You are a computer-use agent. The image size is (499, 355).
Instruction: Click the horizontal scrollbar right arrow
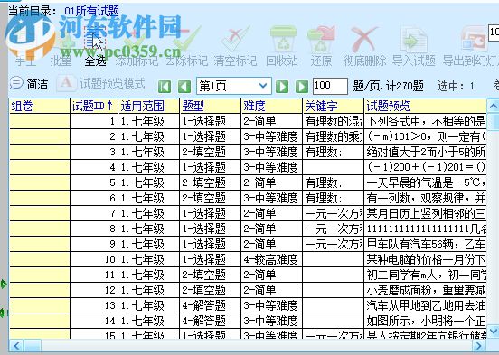(478, 346)
